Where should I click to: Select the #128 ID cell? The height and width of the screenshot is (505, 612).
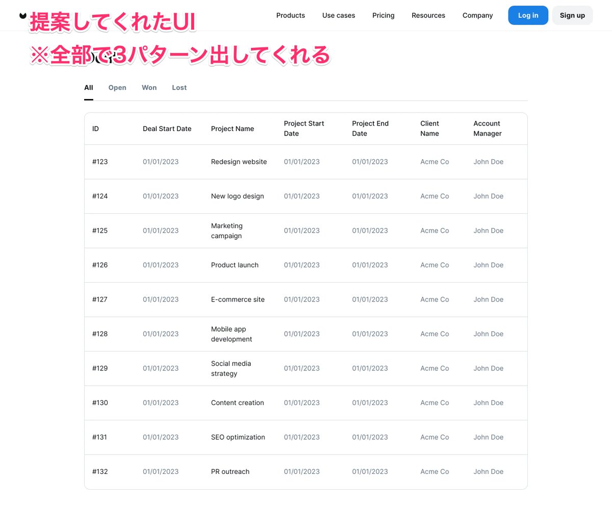(100, 334)
